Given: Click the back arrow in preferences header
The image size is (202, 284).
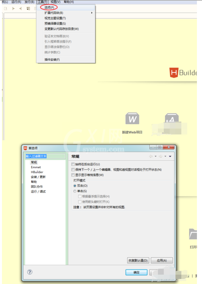Looking at the screenshot, I should coord(151,156).
